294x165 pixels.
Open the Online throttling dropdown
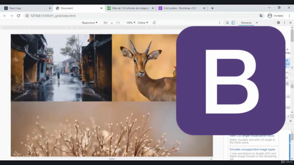pyautogui.click(x=143, y=22)
